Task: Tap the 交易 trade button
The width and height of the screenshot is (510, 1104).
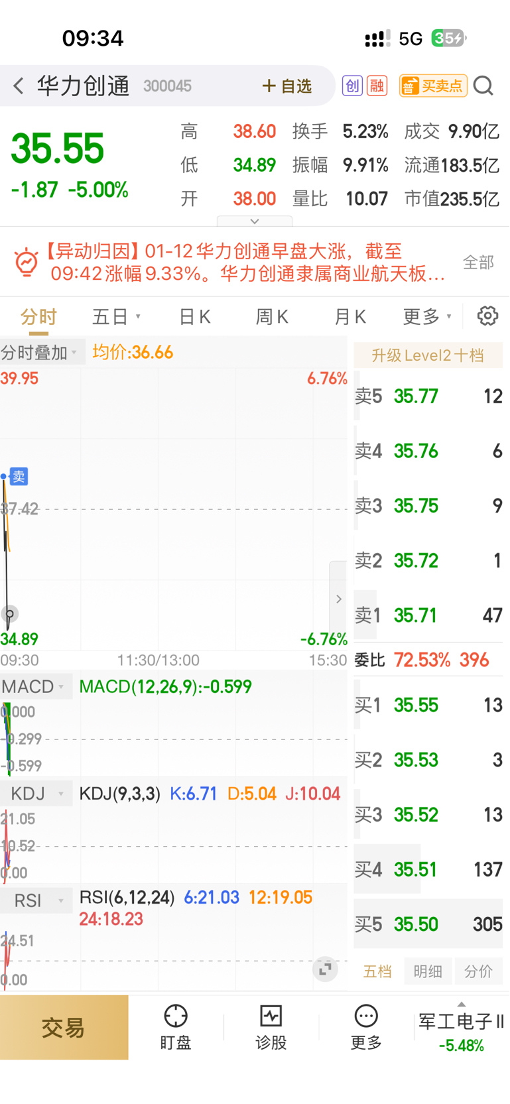Action: (x=64, y=1027)
